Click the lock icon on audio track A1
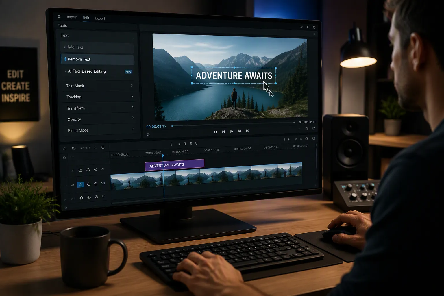 81,198
